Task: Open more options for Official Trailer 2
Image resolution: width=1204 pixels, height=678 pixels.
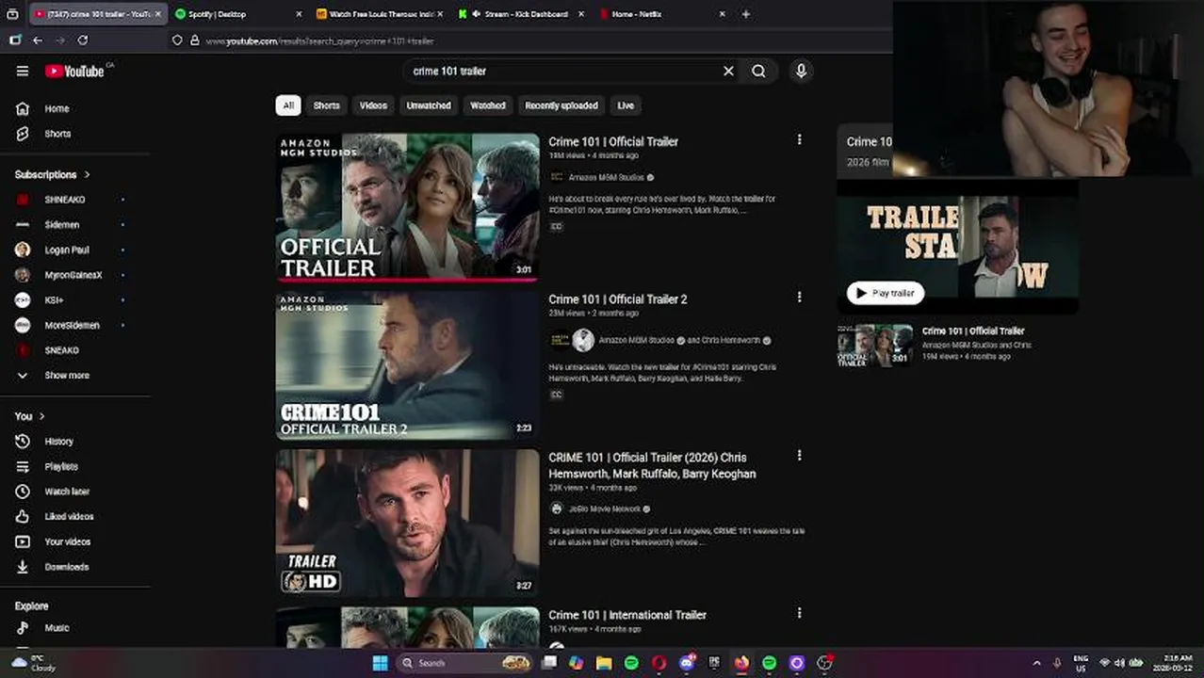Action: (x=799, y=297)
